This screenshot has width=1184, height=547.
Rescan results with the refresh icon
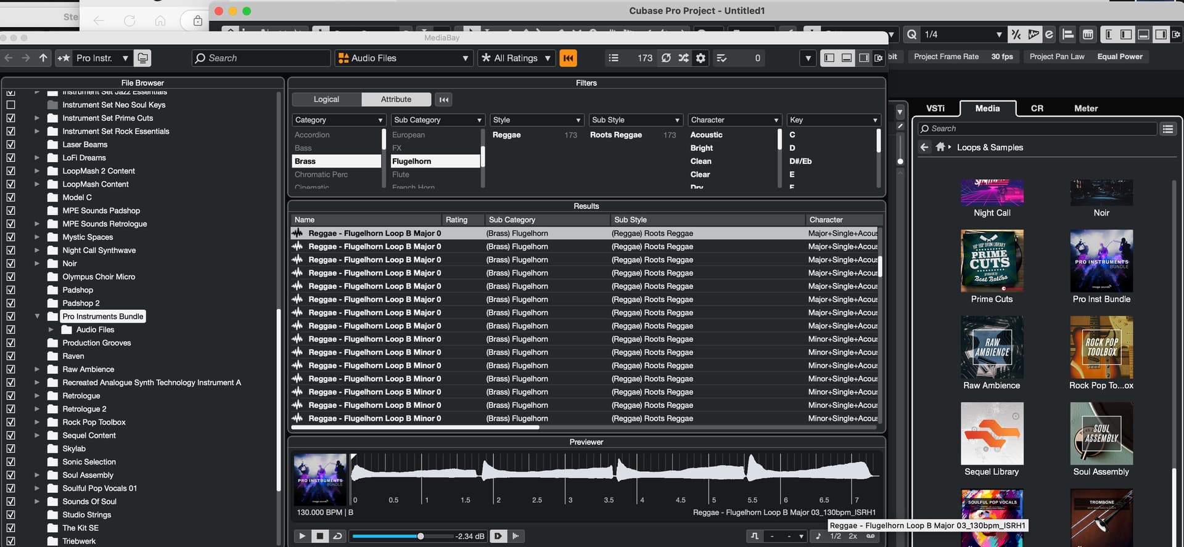pyautogui.click(x=666, y=58)
